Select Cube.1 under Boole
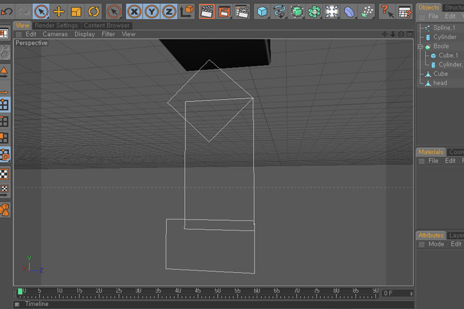This screenshot has width=464, height=309. [x=448, y=55]
